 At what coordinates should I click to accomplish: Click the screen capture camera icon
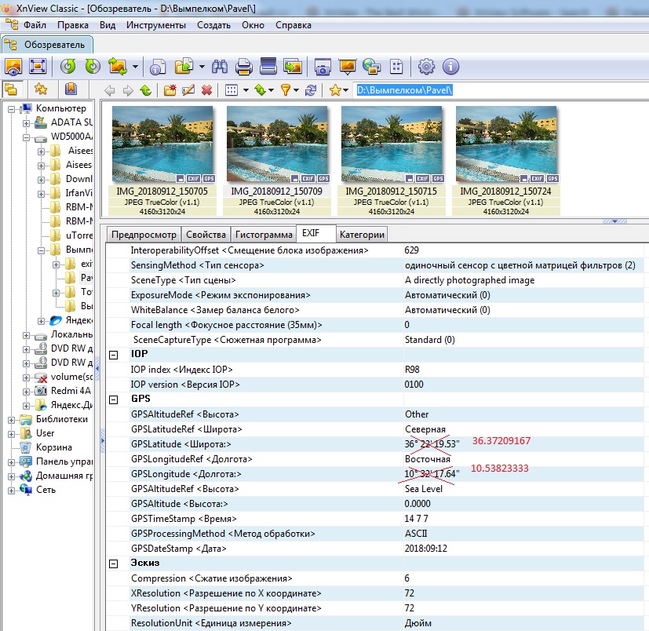coord(322,66)
